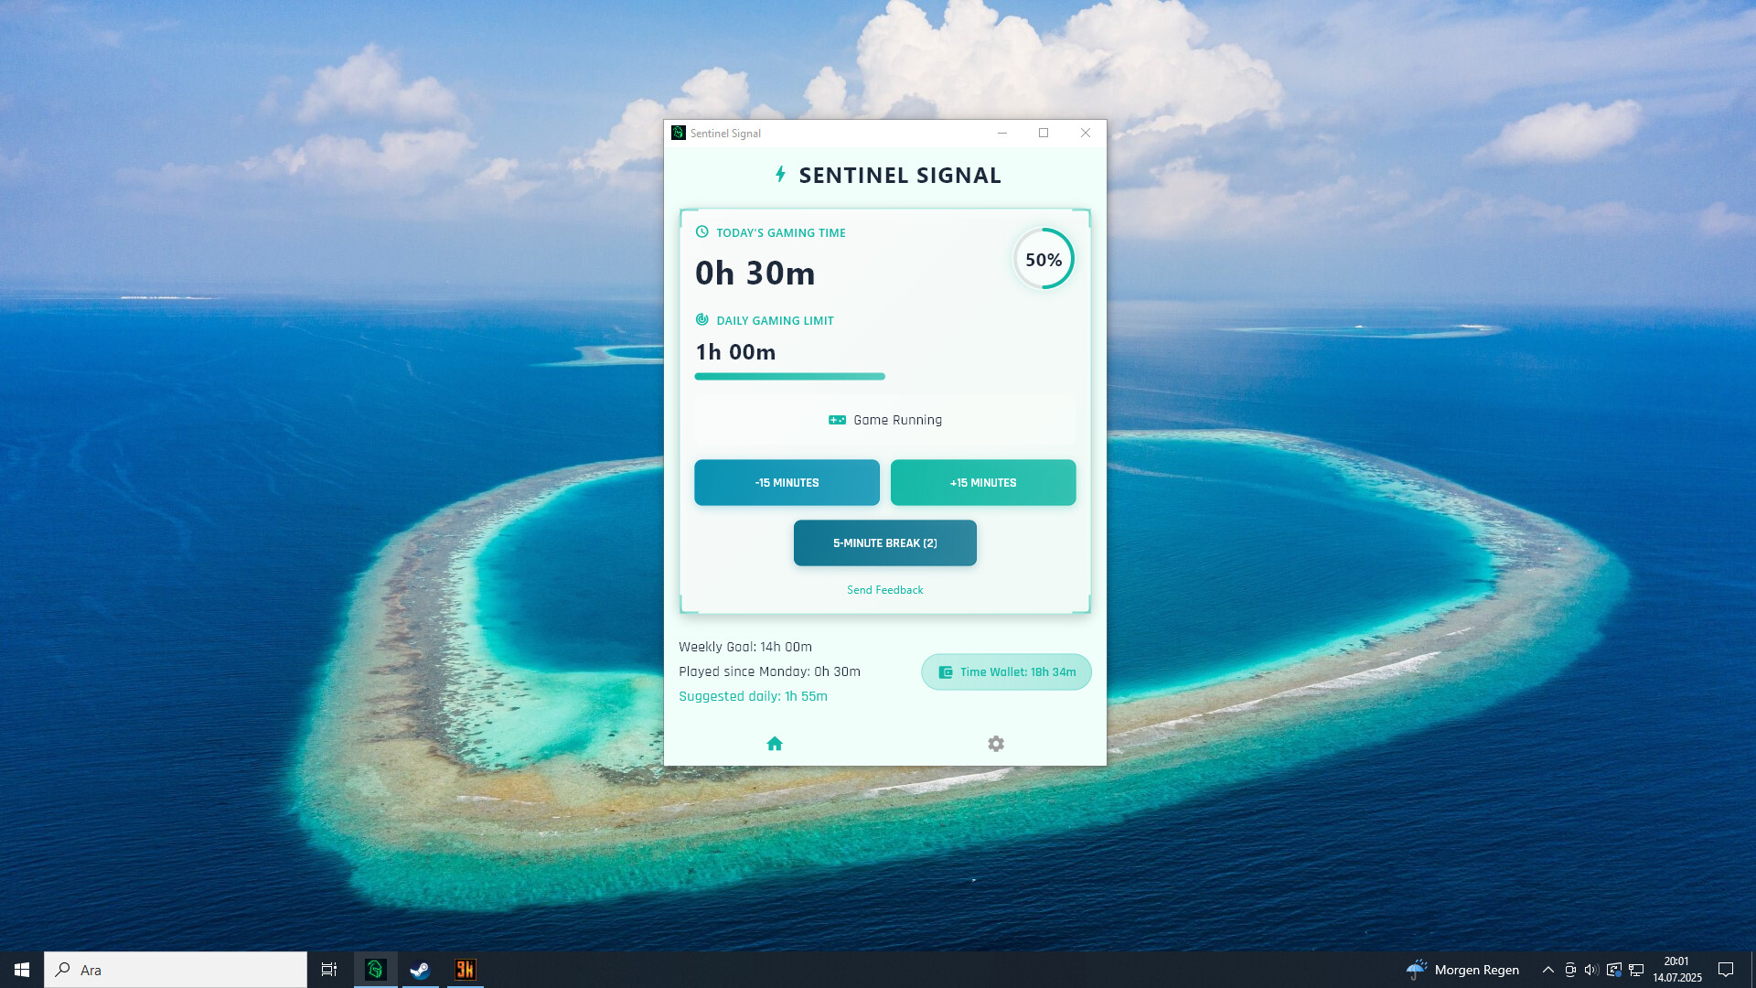Click the game controller status icon
Screen dimensions: 1756x988
(837, 420)
